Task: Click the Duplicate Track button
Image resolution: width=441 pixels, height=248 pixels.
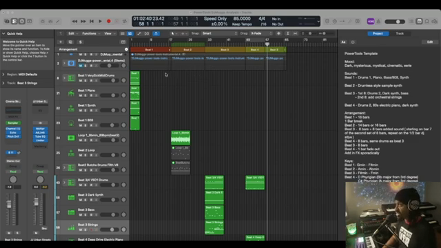Action: pyautogui.click(x=70, y=42)
